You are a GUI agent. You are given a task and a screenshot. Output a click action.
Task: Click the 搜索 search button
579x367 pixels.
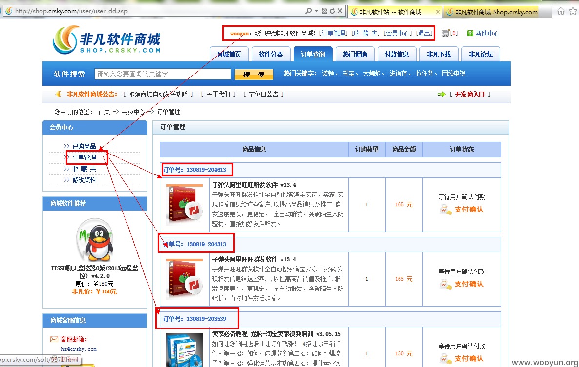coord(254,75)
